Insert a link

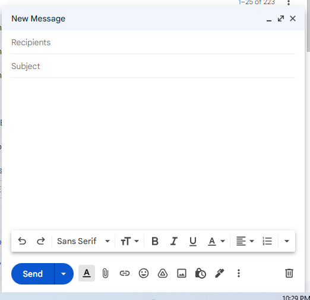(125, 273)
